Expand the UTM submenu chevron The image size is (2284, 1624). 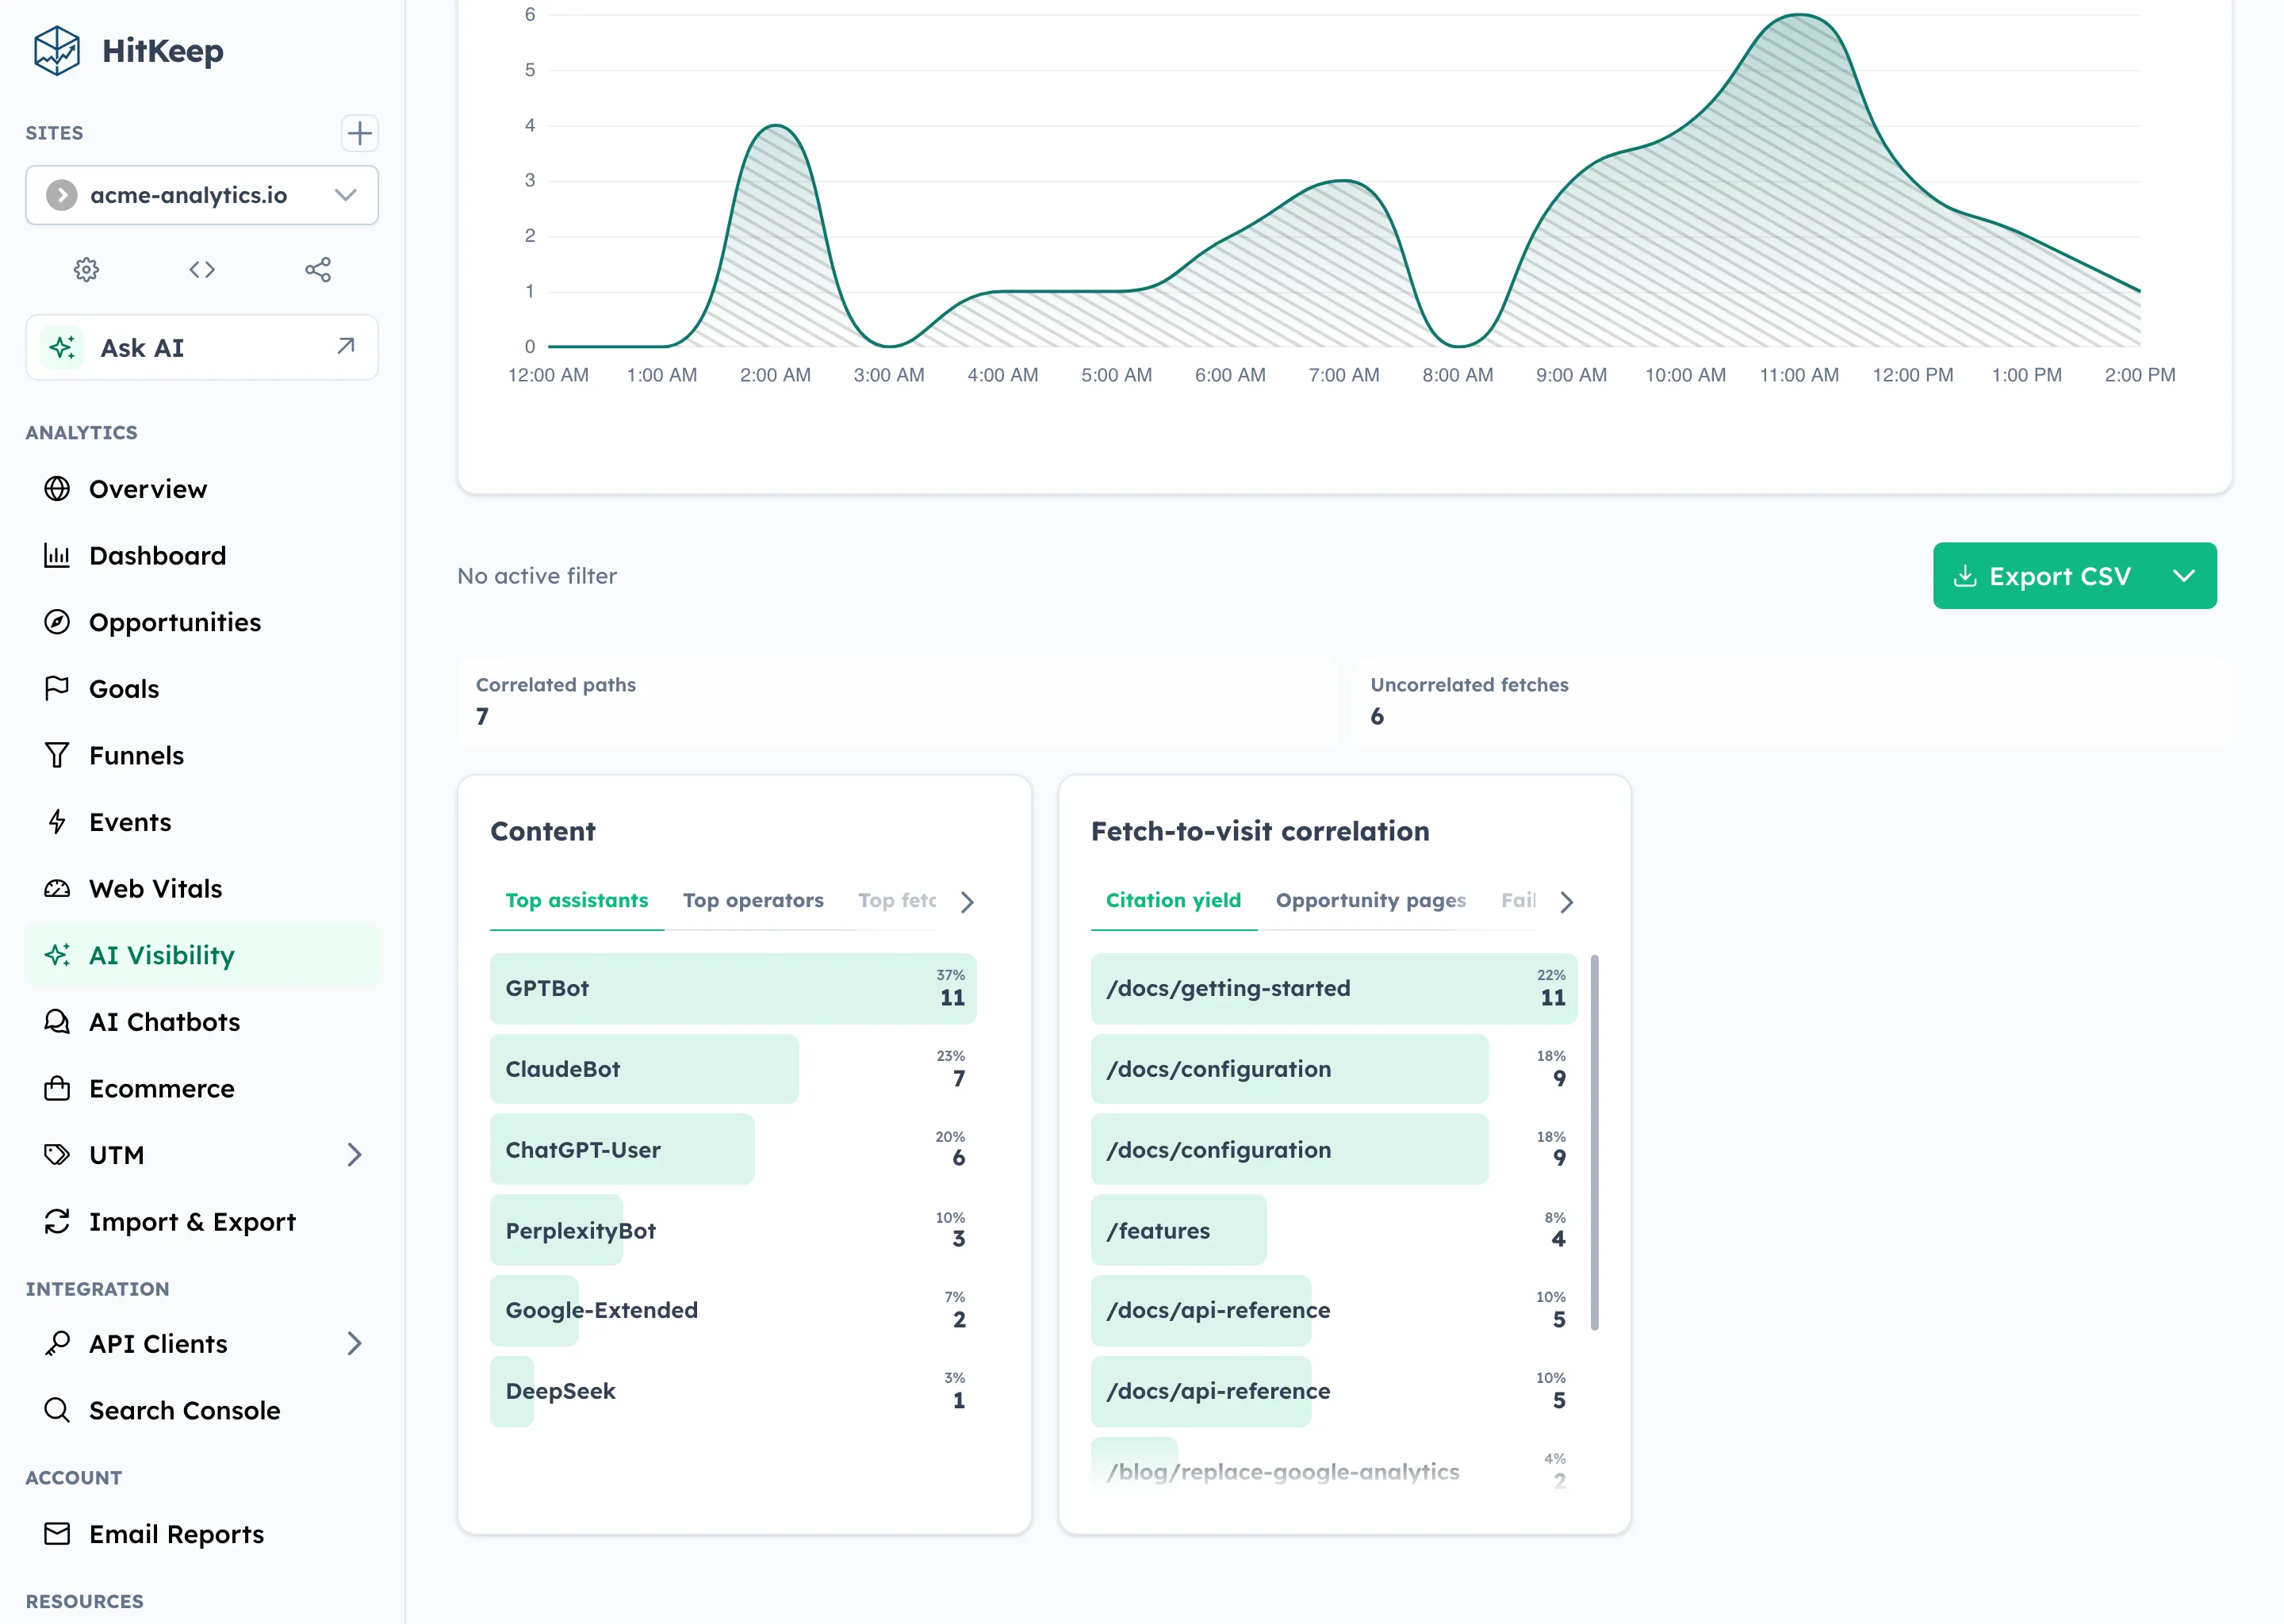coord(354,1155)
